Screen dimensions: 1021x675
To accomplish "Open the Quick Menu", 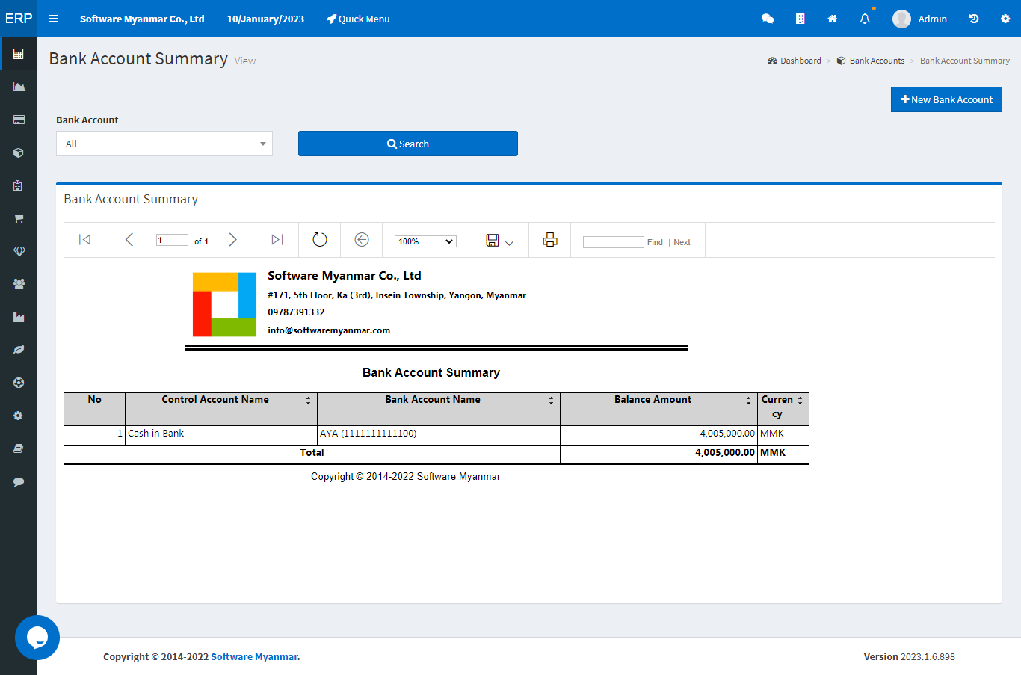I will [x=358, y=19].
